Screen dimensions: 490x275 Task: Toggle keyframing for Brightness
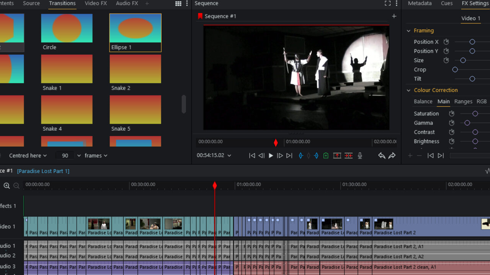point(452,141)
